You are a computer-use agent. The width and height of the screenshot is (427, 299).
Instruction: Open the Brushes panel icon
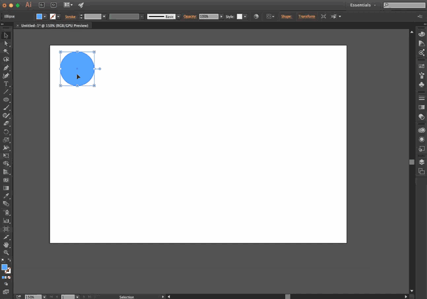(x=421, y=75)
